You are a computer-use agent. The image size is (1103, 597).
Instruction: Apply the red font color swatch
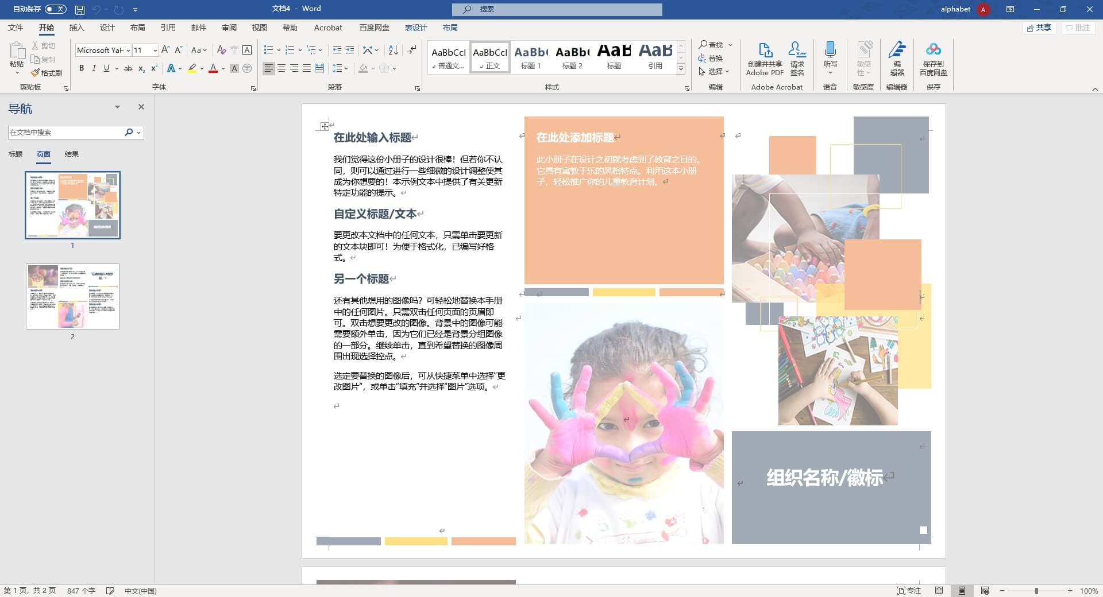point(213,68)
